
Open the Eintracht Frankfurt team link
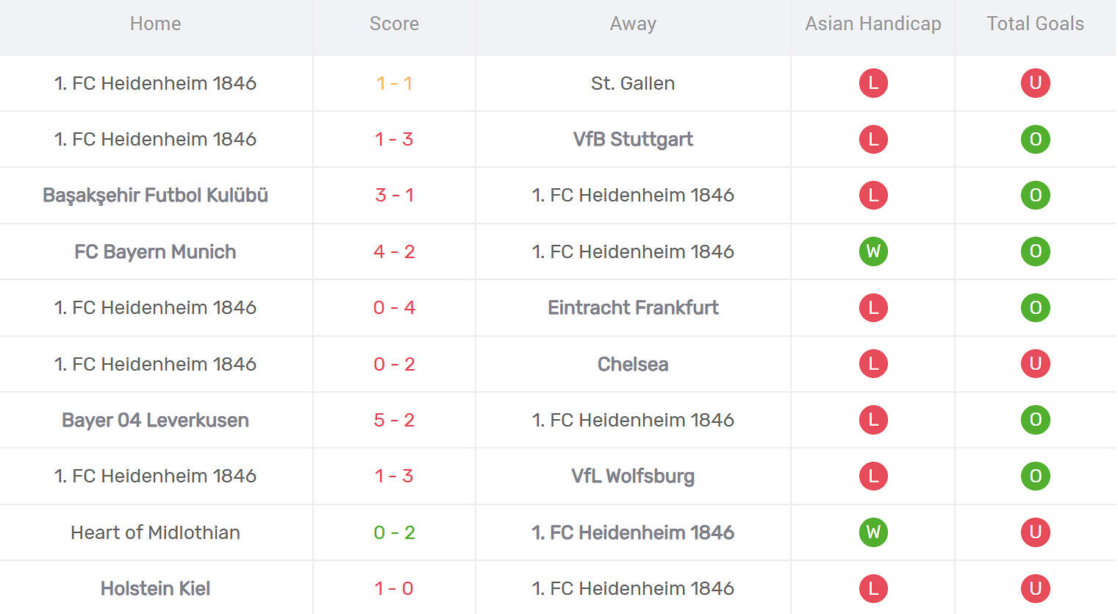coord(633,307)
